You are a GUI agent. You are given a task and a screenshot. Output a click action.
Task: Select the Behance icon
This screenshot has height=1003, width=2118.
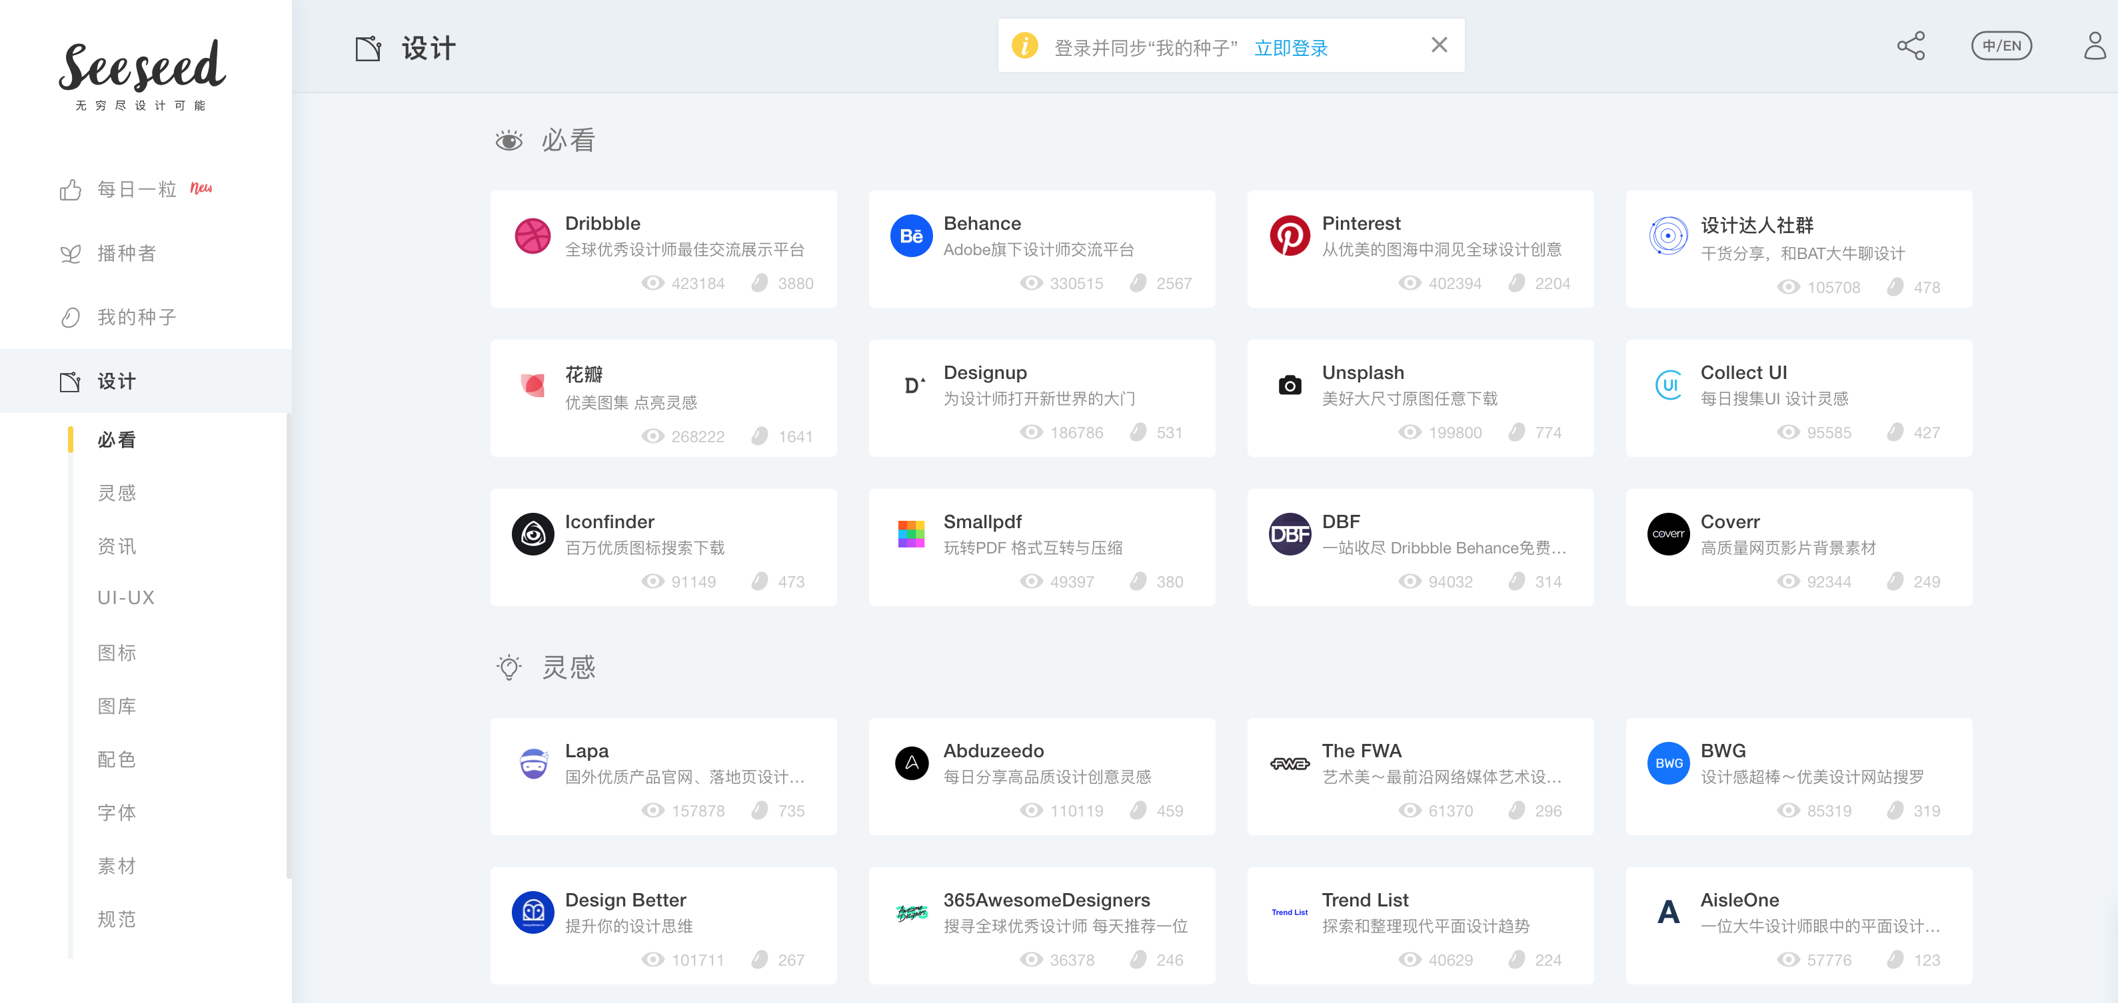911,236
